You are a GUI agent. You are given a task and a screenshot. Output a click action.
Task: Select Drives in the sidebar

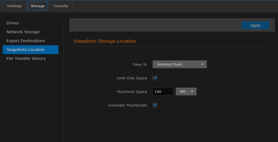point(13,23)
